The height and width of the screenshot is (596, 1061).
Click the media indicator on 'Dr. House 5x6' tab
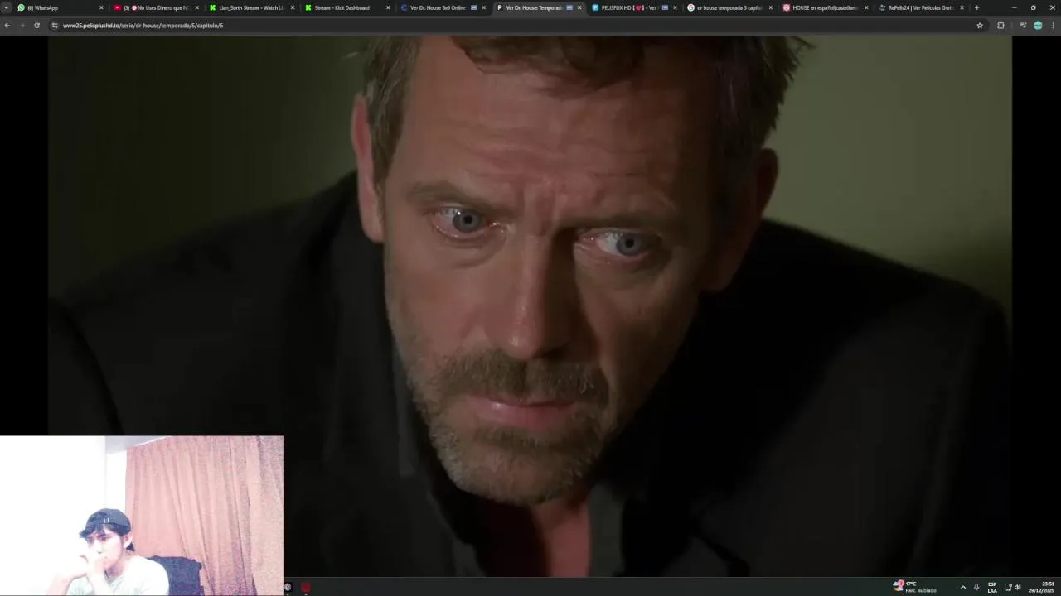point(474,7)
